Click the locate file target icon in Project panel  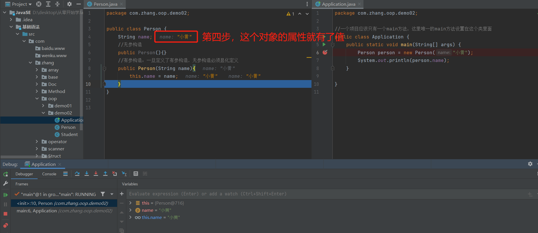[39, 4]
